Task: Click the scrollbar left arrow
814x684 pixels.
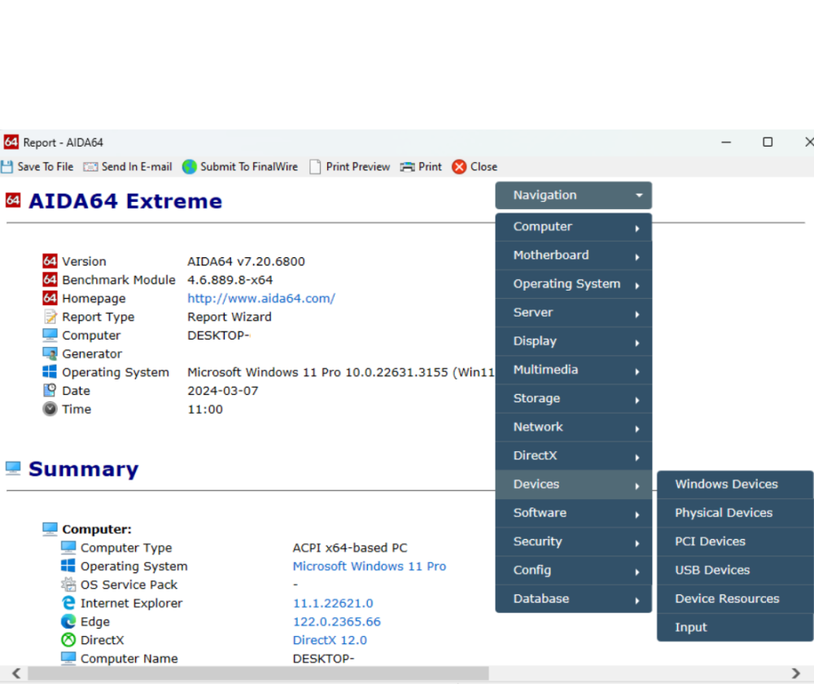Action: (x=16, y=673)
